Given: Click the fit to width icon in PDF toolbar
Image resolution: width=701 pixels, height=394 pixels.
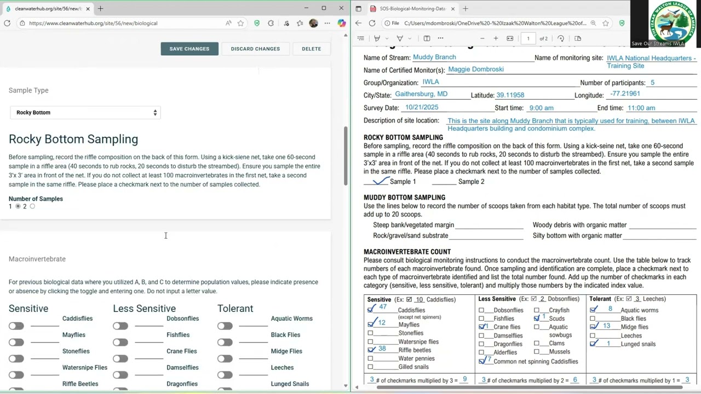Looking at the screenshot, I should coord(510,38).
